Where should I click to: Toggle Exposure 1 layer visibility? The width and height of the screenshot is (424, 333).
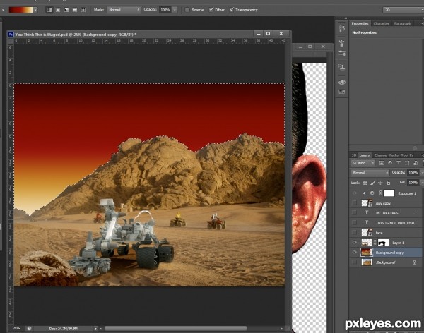click(x=354, y=193)
